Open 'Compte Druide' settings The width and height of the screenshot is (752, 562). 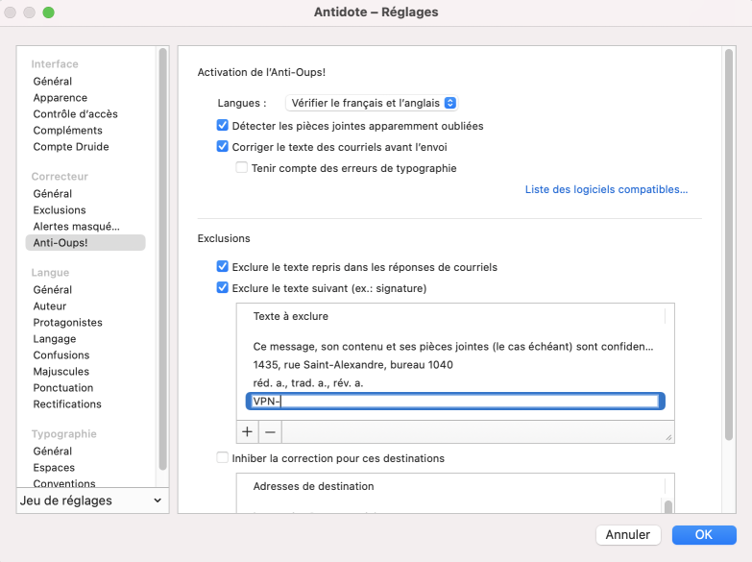[71, 147]
